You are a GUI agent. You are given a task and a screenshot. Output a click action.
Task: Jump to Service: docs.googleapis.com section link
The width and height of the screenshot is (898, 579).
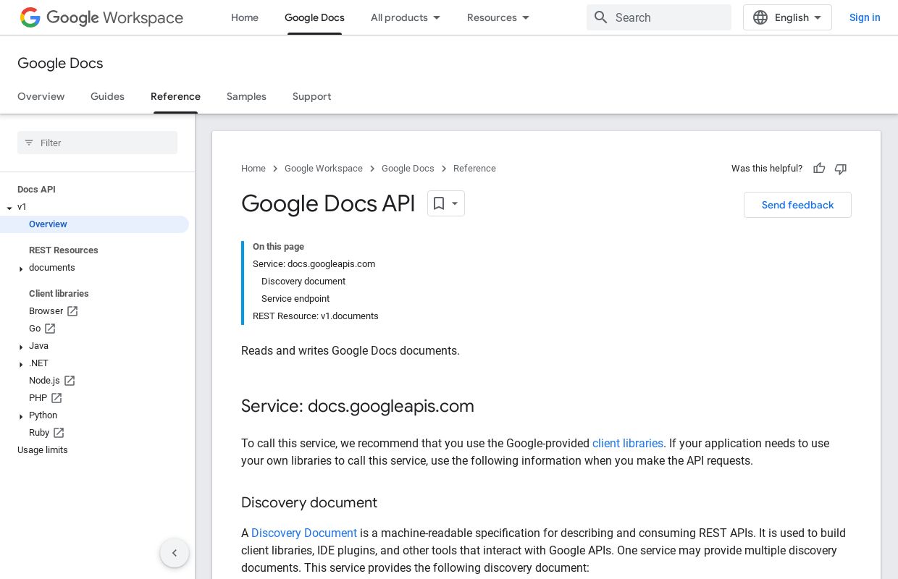point(314,264)
